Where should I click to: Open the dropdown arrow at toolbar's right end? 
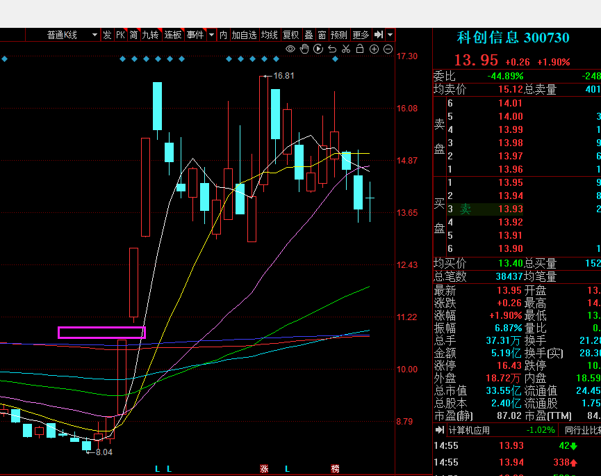(x=390, y=35)
